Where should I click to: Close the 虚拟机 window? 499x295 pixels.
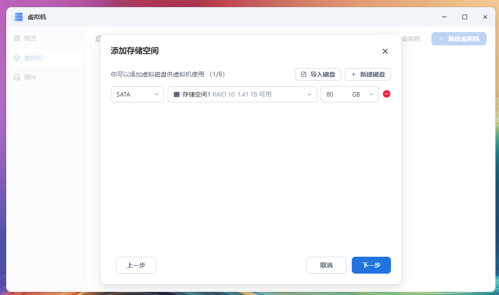coord(485,17)
